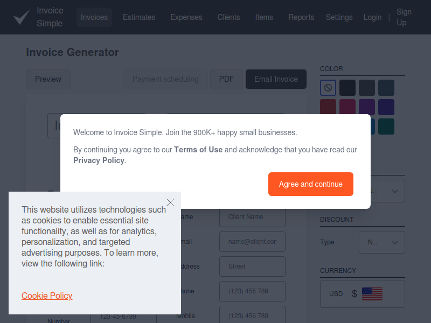Screen dimensions: 431x323
Task: Open the Estimates menu item
Action: coord(139,17)
